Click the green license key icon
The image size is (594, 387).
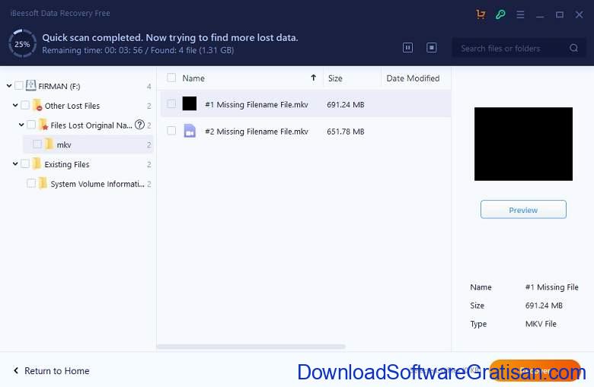[500, 14]
